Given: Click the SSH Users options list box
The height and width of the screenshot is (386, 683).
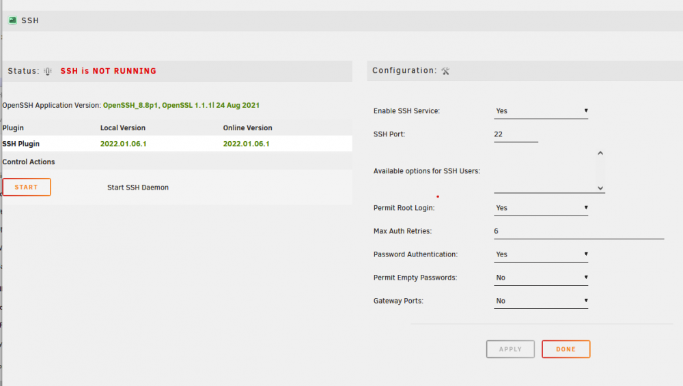Looking at the screenshot, I should 549,171.
